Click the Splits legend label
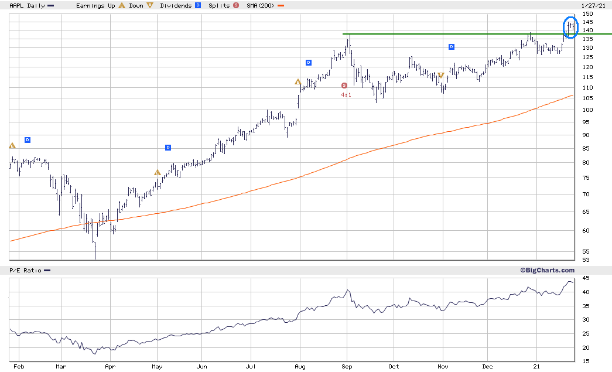612x372 pixels. (220, 5)
